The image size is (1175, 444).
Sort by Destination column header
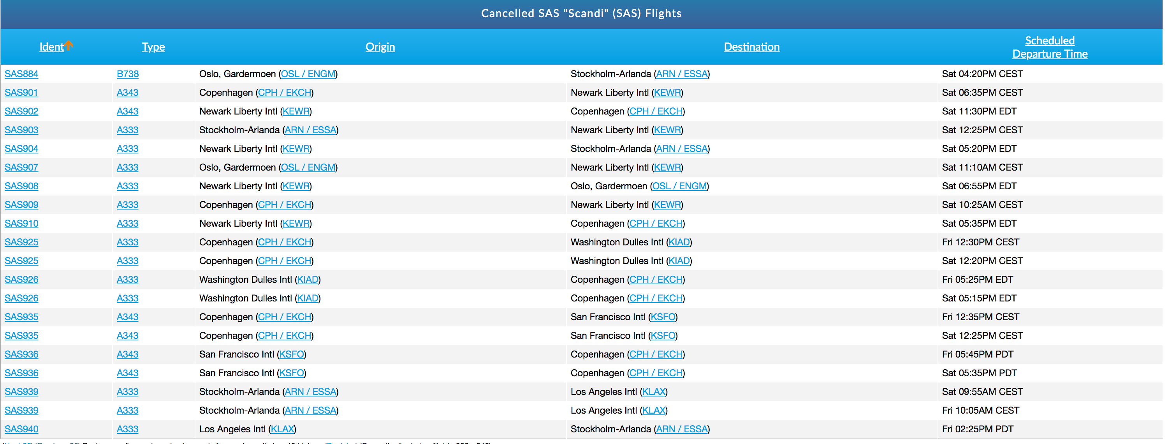pos(751,47)
